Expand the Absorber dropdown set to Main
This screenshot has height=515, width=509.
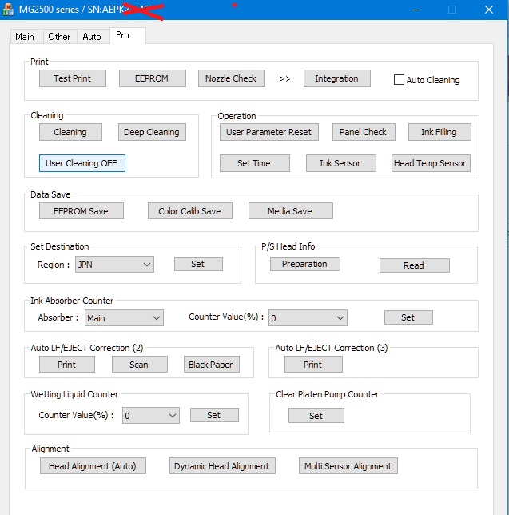(123, 317)
